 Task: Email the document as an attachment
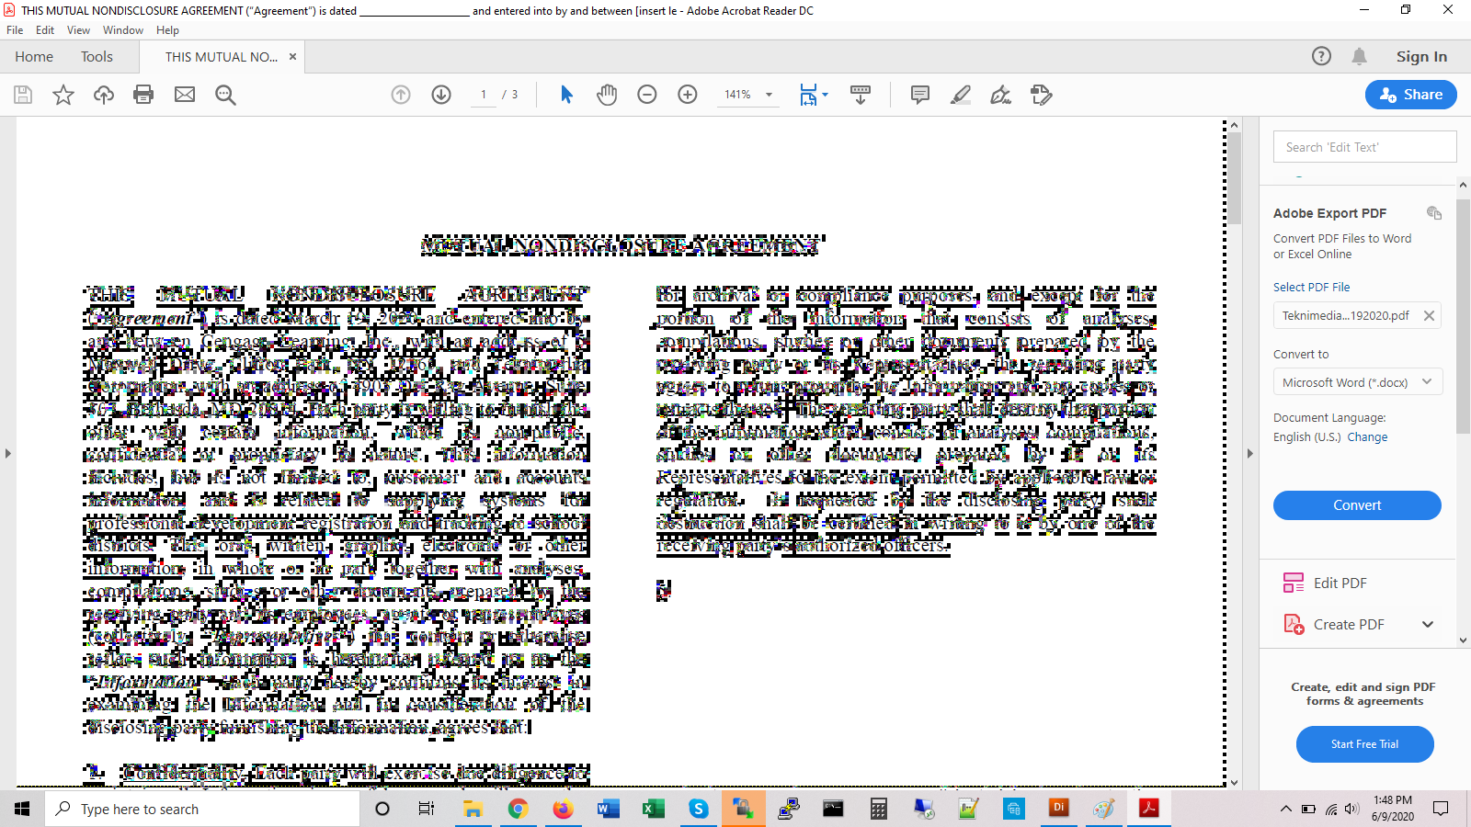click(x=184, y=94)
